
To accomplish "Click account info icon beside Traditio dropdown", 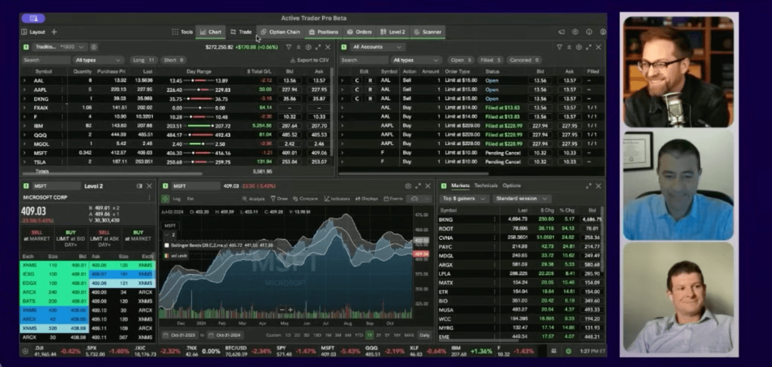I will [x=94, y=47].
